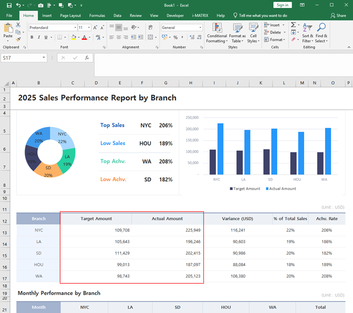Viewport: 353px width, 313px height.
Task: Click the Insert Function fx icon
Action: (87, 58)
